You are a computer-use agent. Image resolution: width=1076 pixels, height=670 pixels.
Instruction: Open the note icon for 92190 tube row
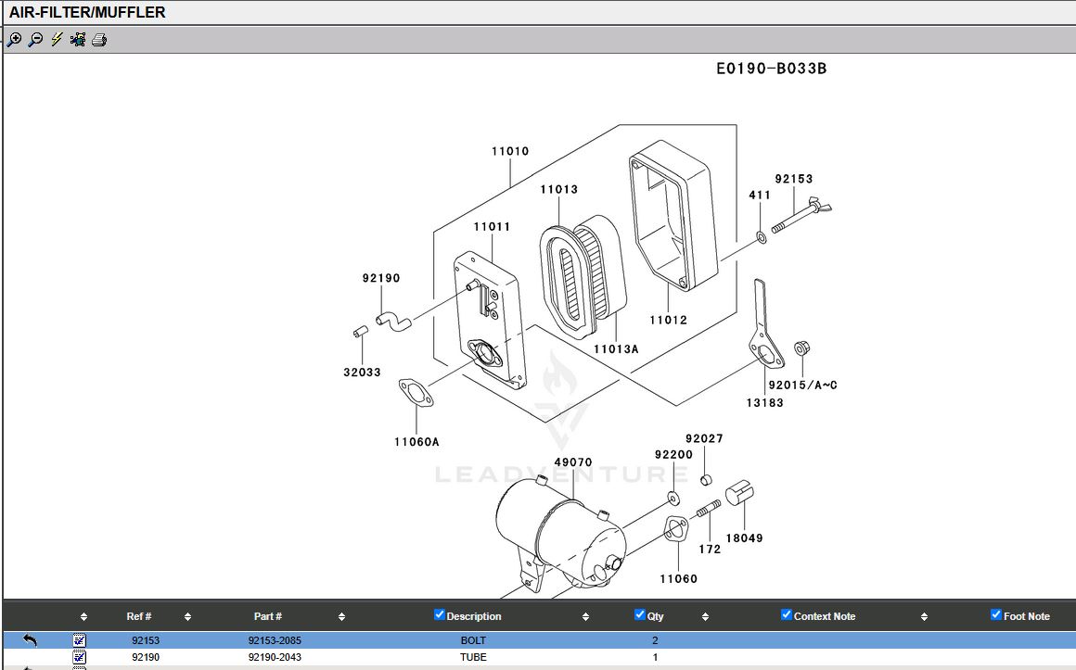pyautogui.click(x=80, y=657)
